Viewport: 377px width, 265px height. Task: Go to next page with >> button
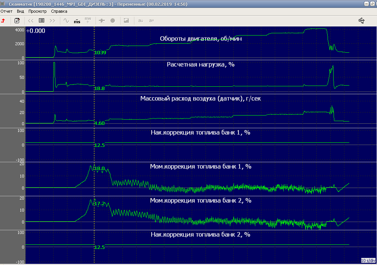(52, 21)
